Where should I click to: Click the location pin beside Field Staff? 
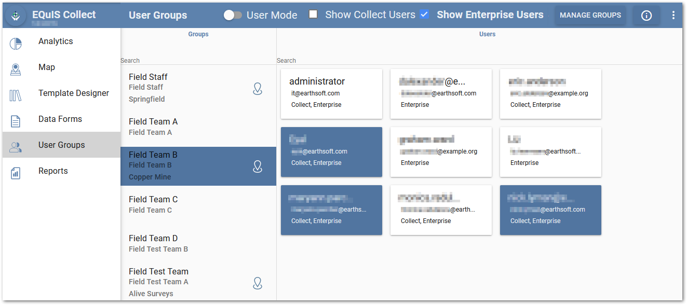[x=258, y=89]
